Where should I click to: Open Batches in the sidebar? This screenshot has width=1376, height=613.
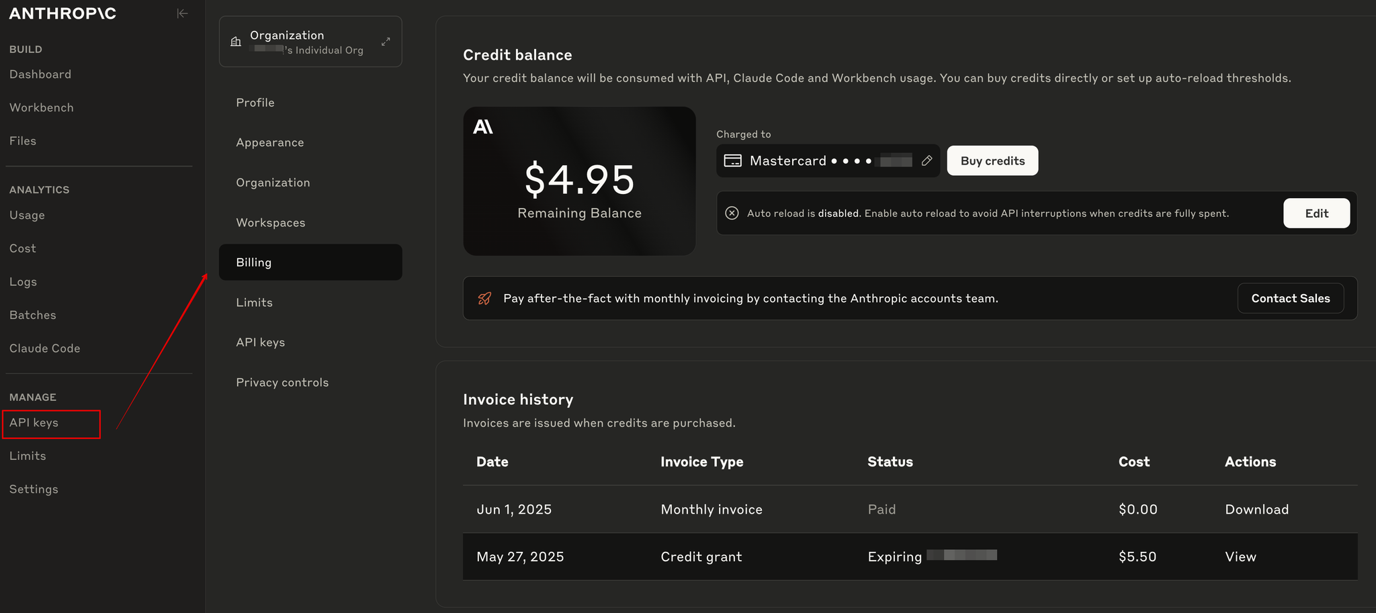tap(33, 315)
